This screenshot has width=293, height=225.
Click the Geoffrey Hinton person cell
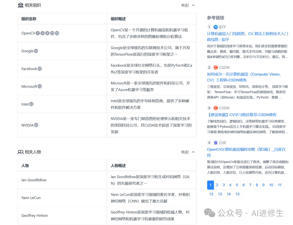point(62,216)
